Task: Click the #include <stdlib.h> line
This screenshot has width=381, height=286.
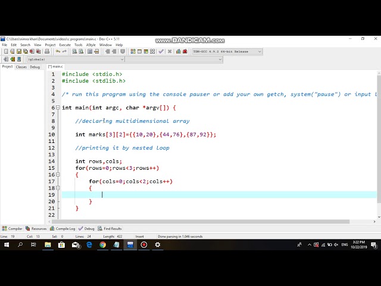Action: [x=93, y=81]
